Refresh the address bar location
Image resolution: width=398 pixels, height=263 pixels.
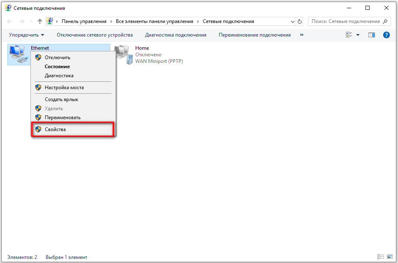coord(300,21)
